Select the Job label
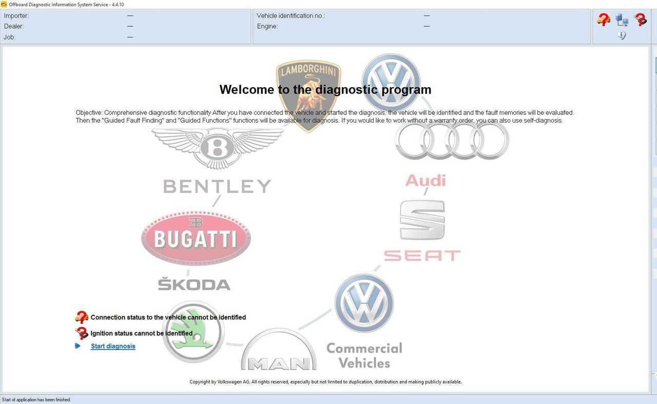 10,37
